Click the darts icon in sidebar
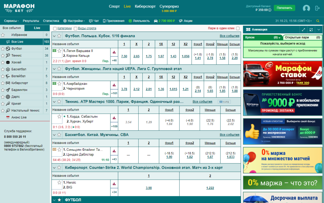This screenshot has width=324, height=203. (8, 97)
